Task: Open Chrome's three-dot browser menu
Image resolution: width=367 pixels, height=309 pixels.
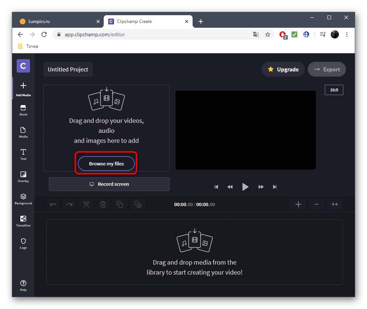Action: pos(347,34)
